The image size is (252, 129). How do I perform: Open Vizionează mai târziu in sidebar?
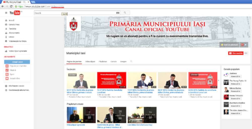coord(18,41)
